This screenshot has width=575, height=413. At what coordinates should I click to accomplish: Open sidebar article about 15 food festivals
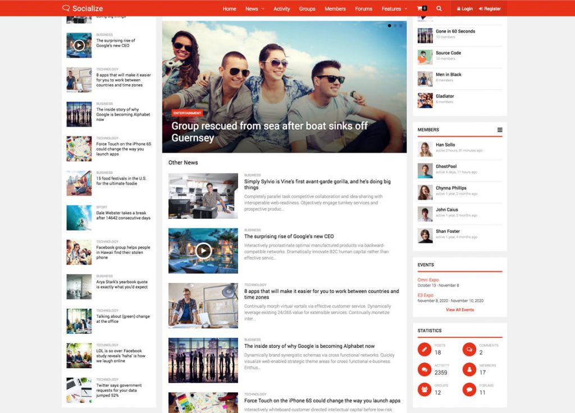(121, 181)
